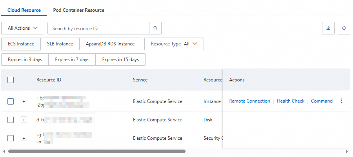Click the download export icon
This screenshot has height=157, width=353.
pyautogui.click(x=328, y=28)
